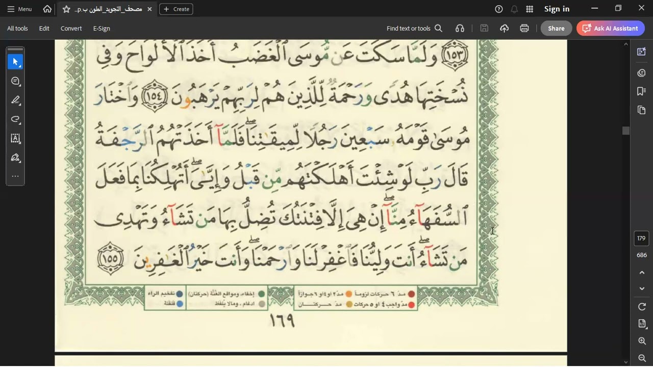The width and height of the screenshot is (653, 367).
Task: Click the Zoom in magnifier icon
Action: point(642,341)
